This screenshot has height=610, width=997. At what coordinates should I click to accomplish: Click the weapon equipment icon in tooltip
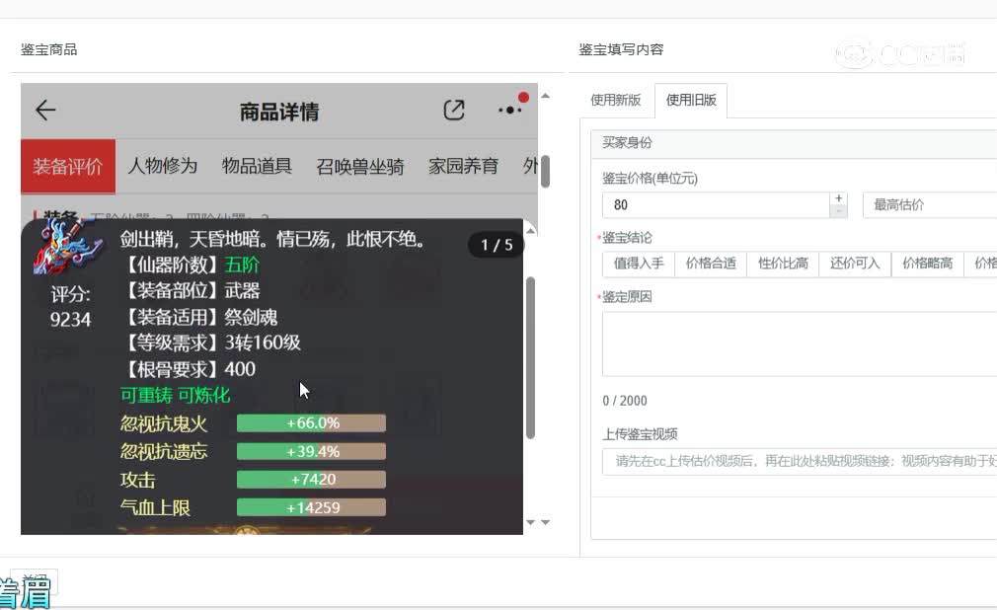point(67,246)
